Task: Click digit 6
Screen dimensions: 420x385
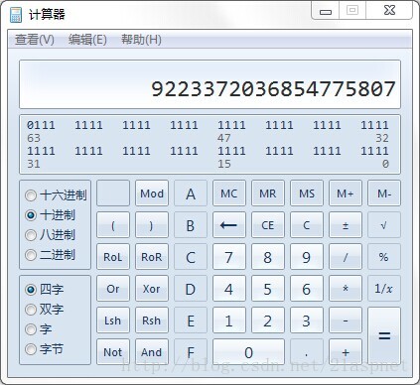Action: coord(307,289)
